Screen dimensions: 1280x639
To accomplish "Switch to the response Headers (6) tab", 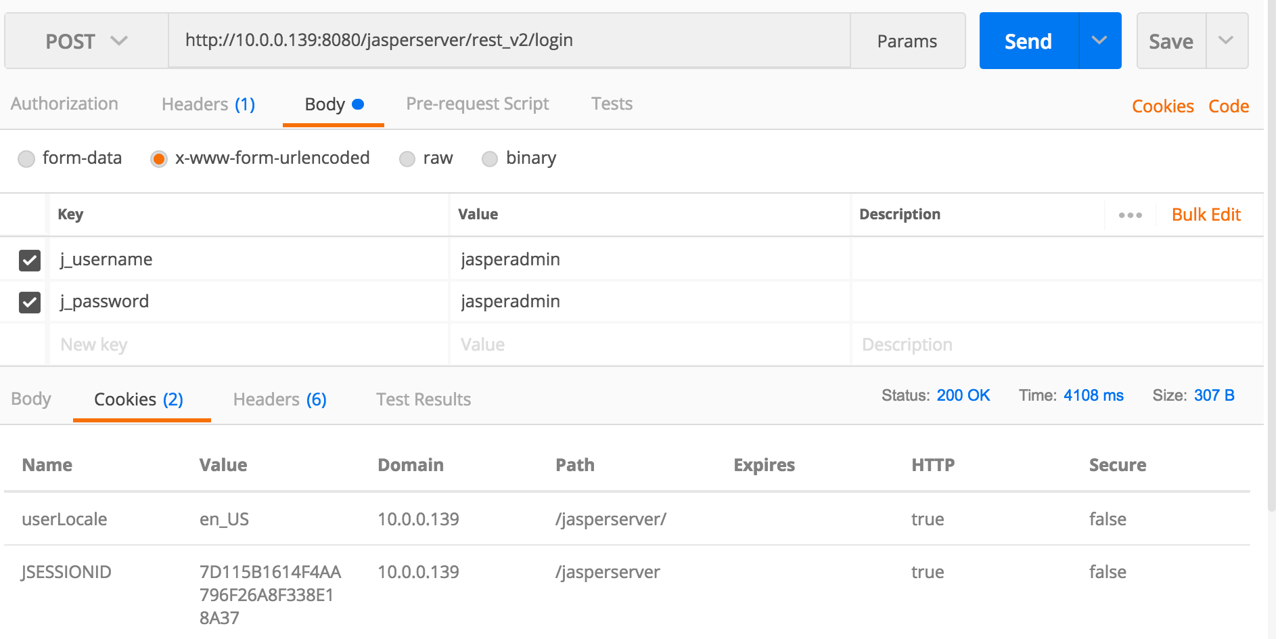I will pos(279,399).
